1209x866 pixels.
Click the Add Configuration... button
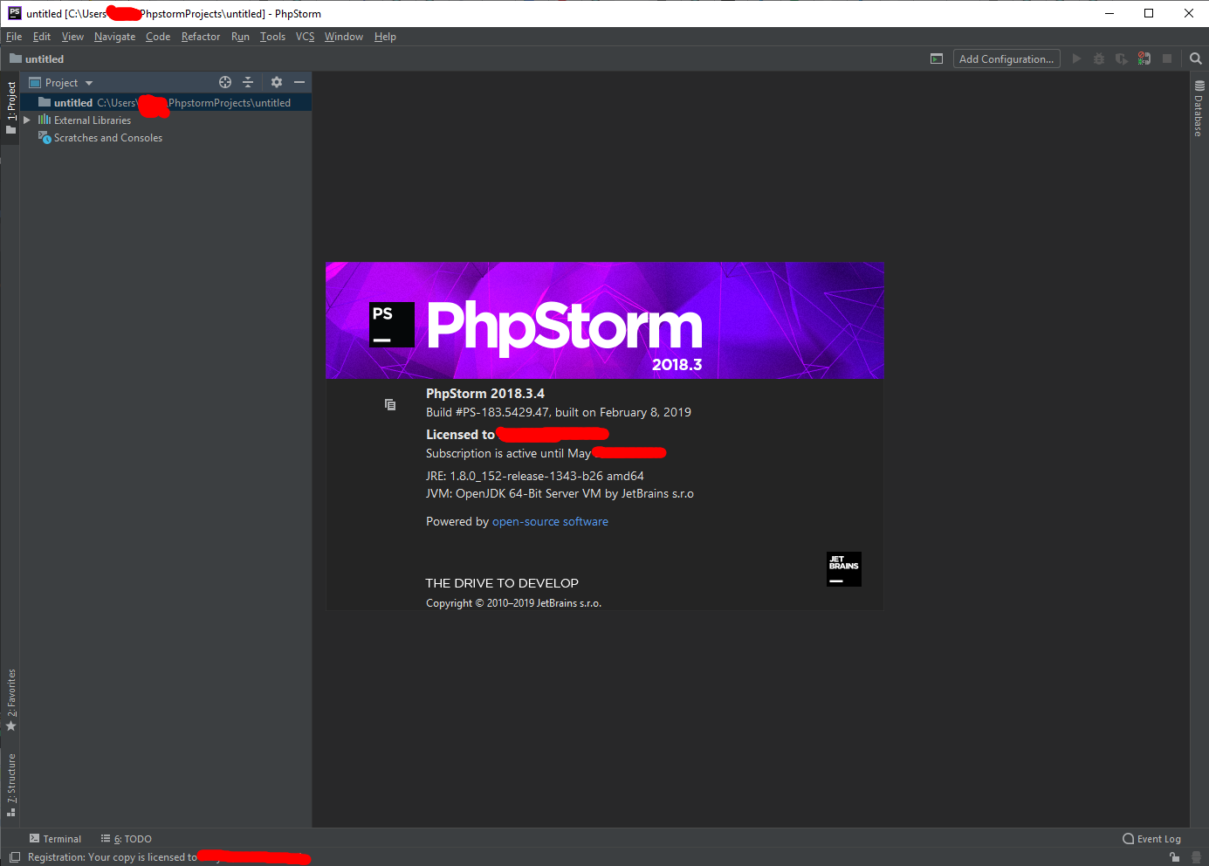(1006, 58)
